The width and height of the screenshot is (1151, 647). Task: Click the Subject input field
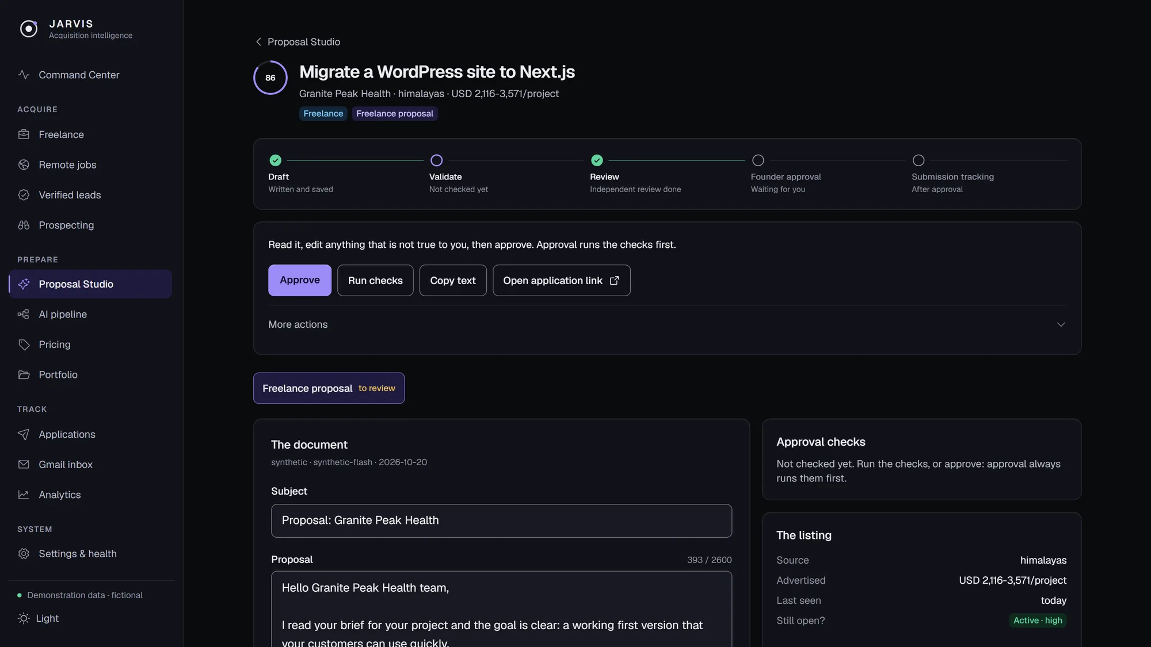[x=501, y=521]
